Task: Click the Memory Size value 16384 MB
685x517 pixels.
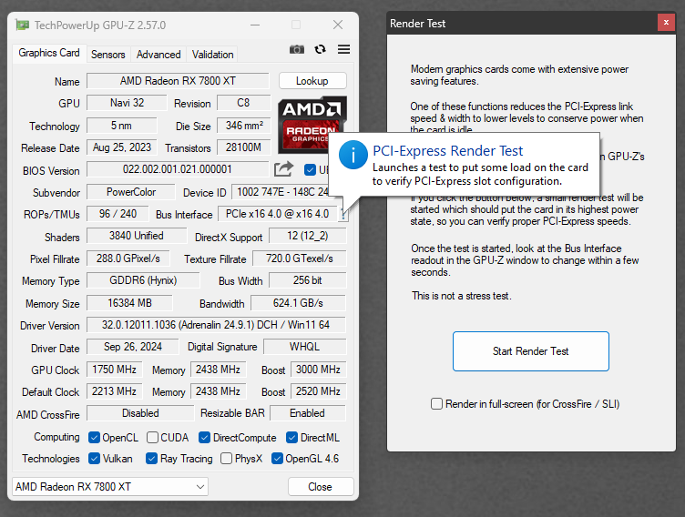Action: click(129, 302)
